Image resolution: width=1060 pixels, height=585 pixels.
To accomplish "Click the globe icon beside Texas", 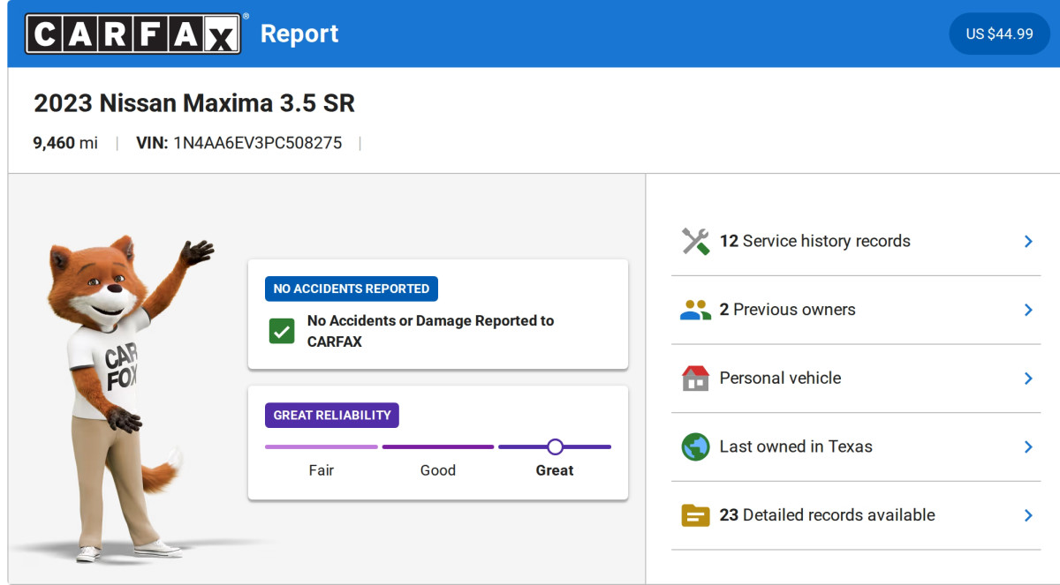I will pos(695,446).
